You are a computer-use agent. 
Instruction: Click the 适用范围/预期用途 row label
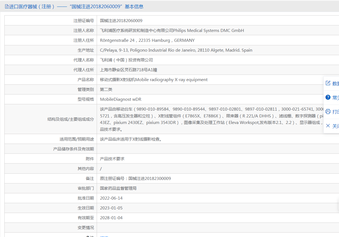coord(77,139)
